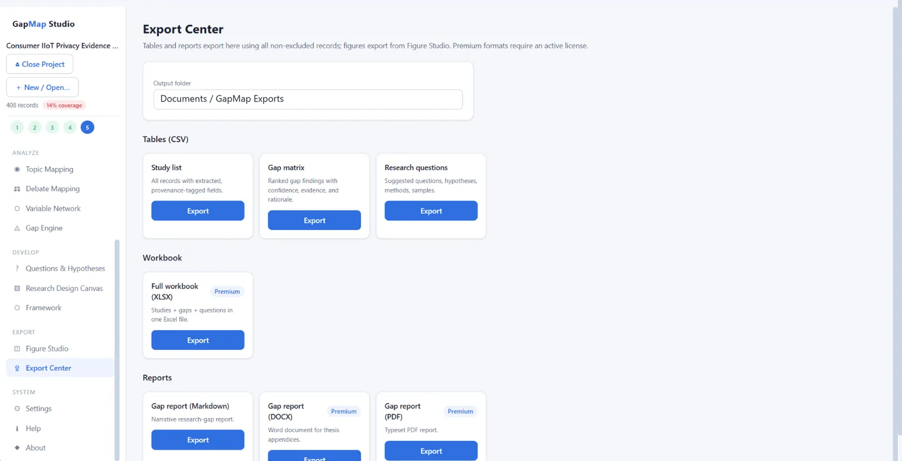Click the Figure Studio icon
This screenshot has height=461, width=902.
coord(17,349)
